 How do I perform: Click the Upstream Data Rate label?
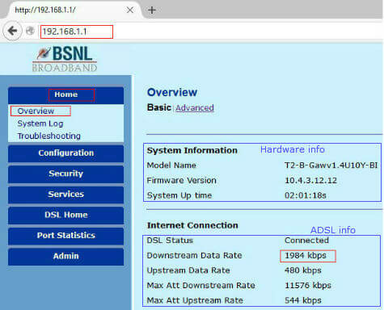tap(188, 270)
